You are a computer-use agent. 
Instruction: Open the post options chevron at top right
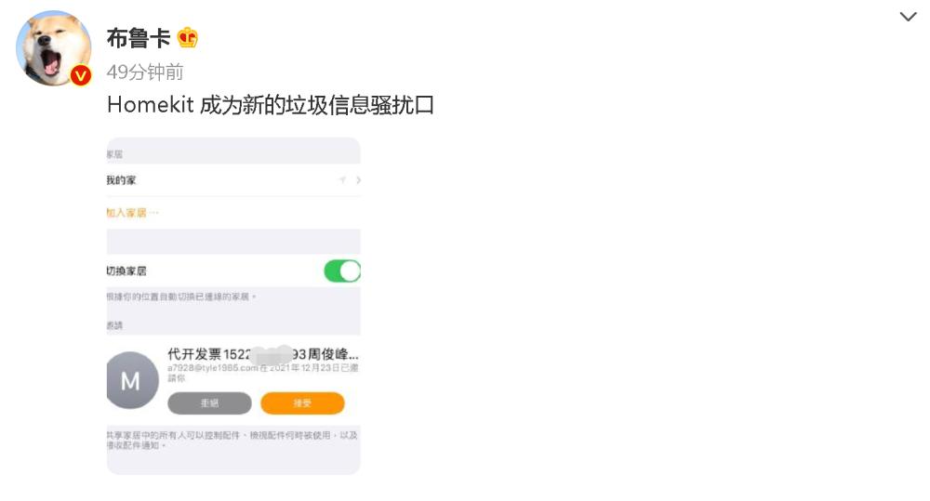[908, 17]
